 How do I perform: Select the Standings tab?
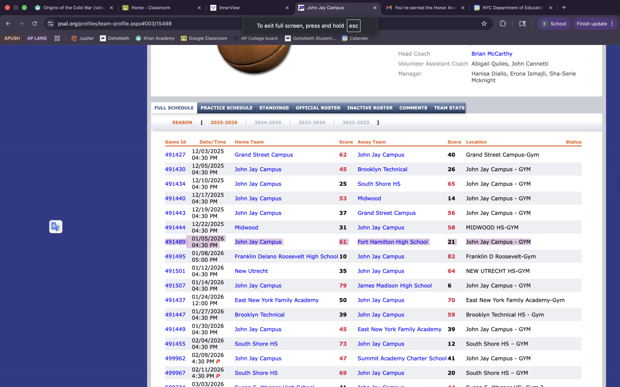pos(274,108)
